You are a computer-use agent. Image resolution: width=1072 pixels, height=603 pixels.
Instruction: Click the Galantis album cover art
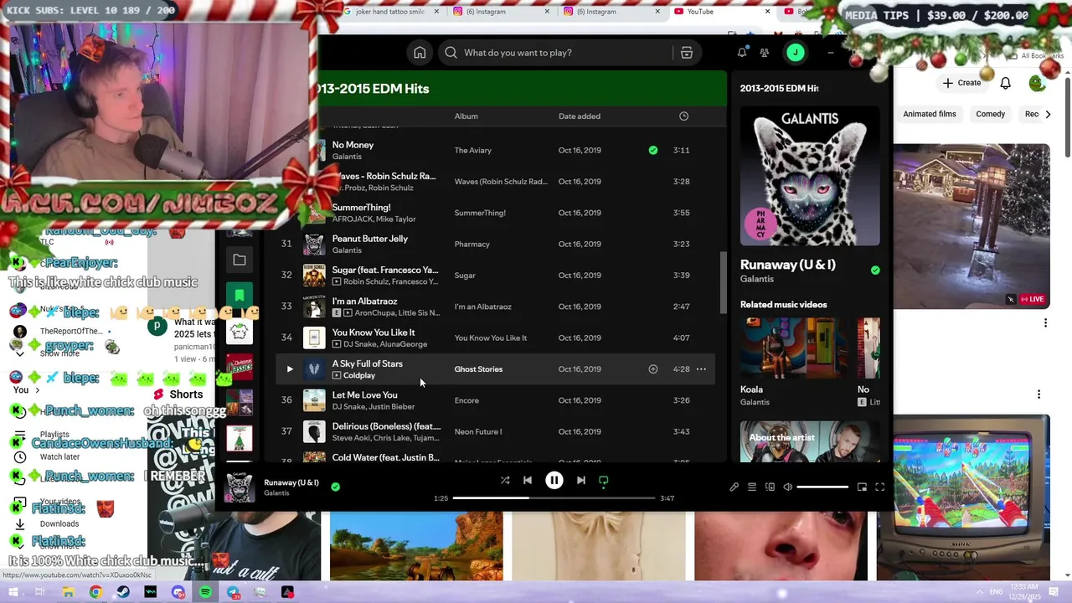(810, 176)
